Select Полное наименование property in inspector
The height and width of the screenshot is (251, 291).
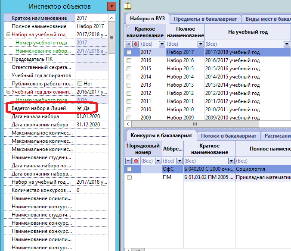56,26
